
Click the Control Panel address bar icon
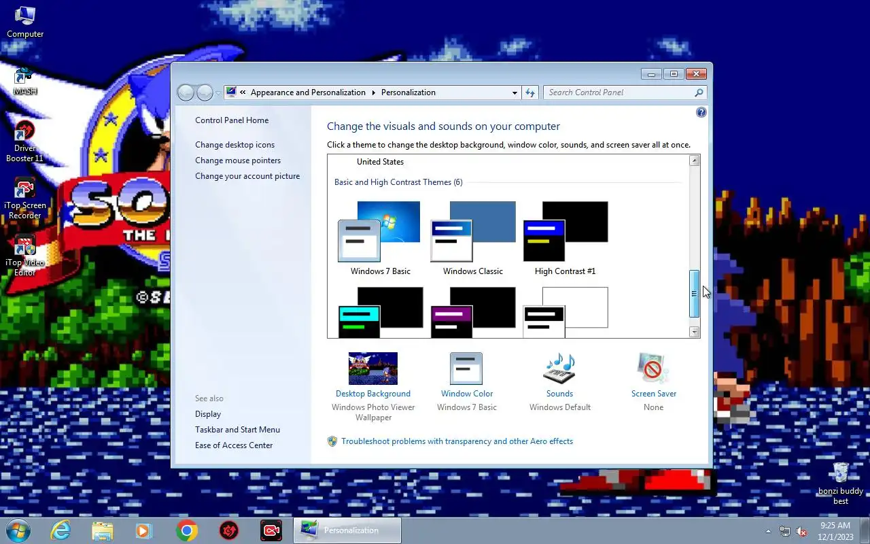click(231, 92)
